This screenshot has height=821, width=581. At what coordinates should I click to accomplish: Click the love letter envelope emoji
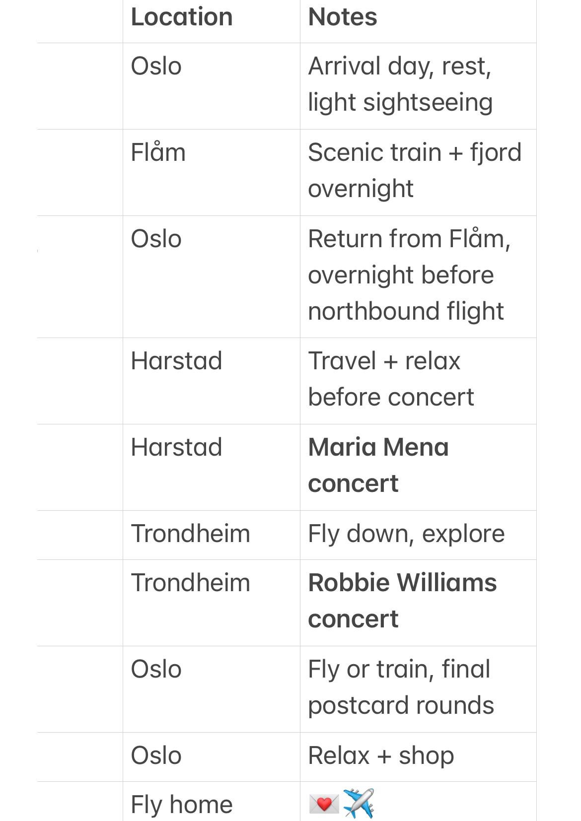(324, 804)
